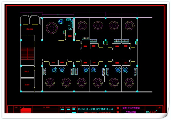Select the cyan column marker at top-left room corner

pos(42,18)
